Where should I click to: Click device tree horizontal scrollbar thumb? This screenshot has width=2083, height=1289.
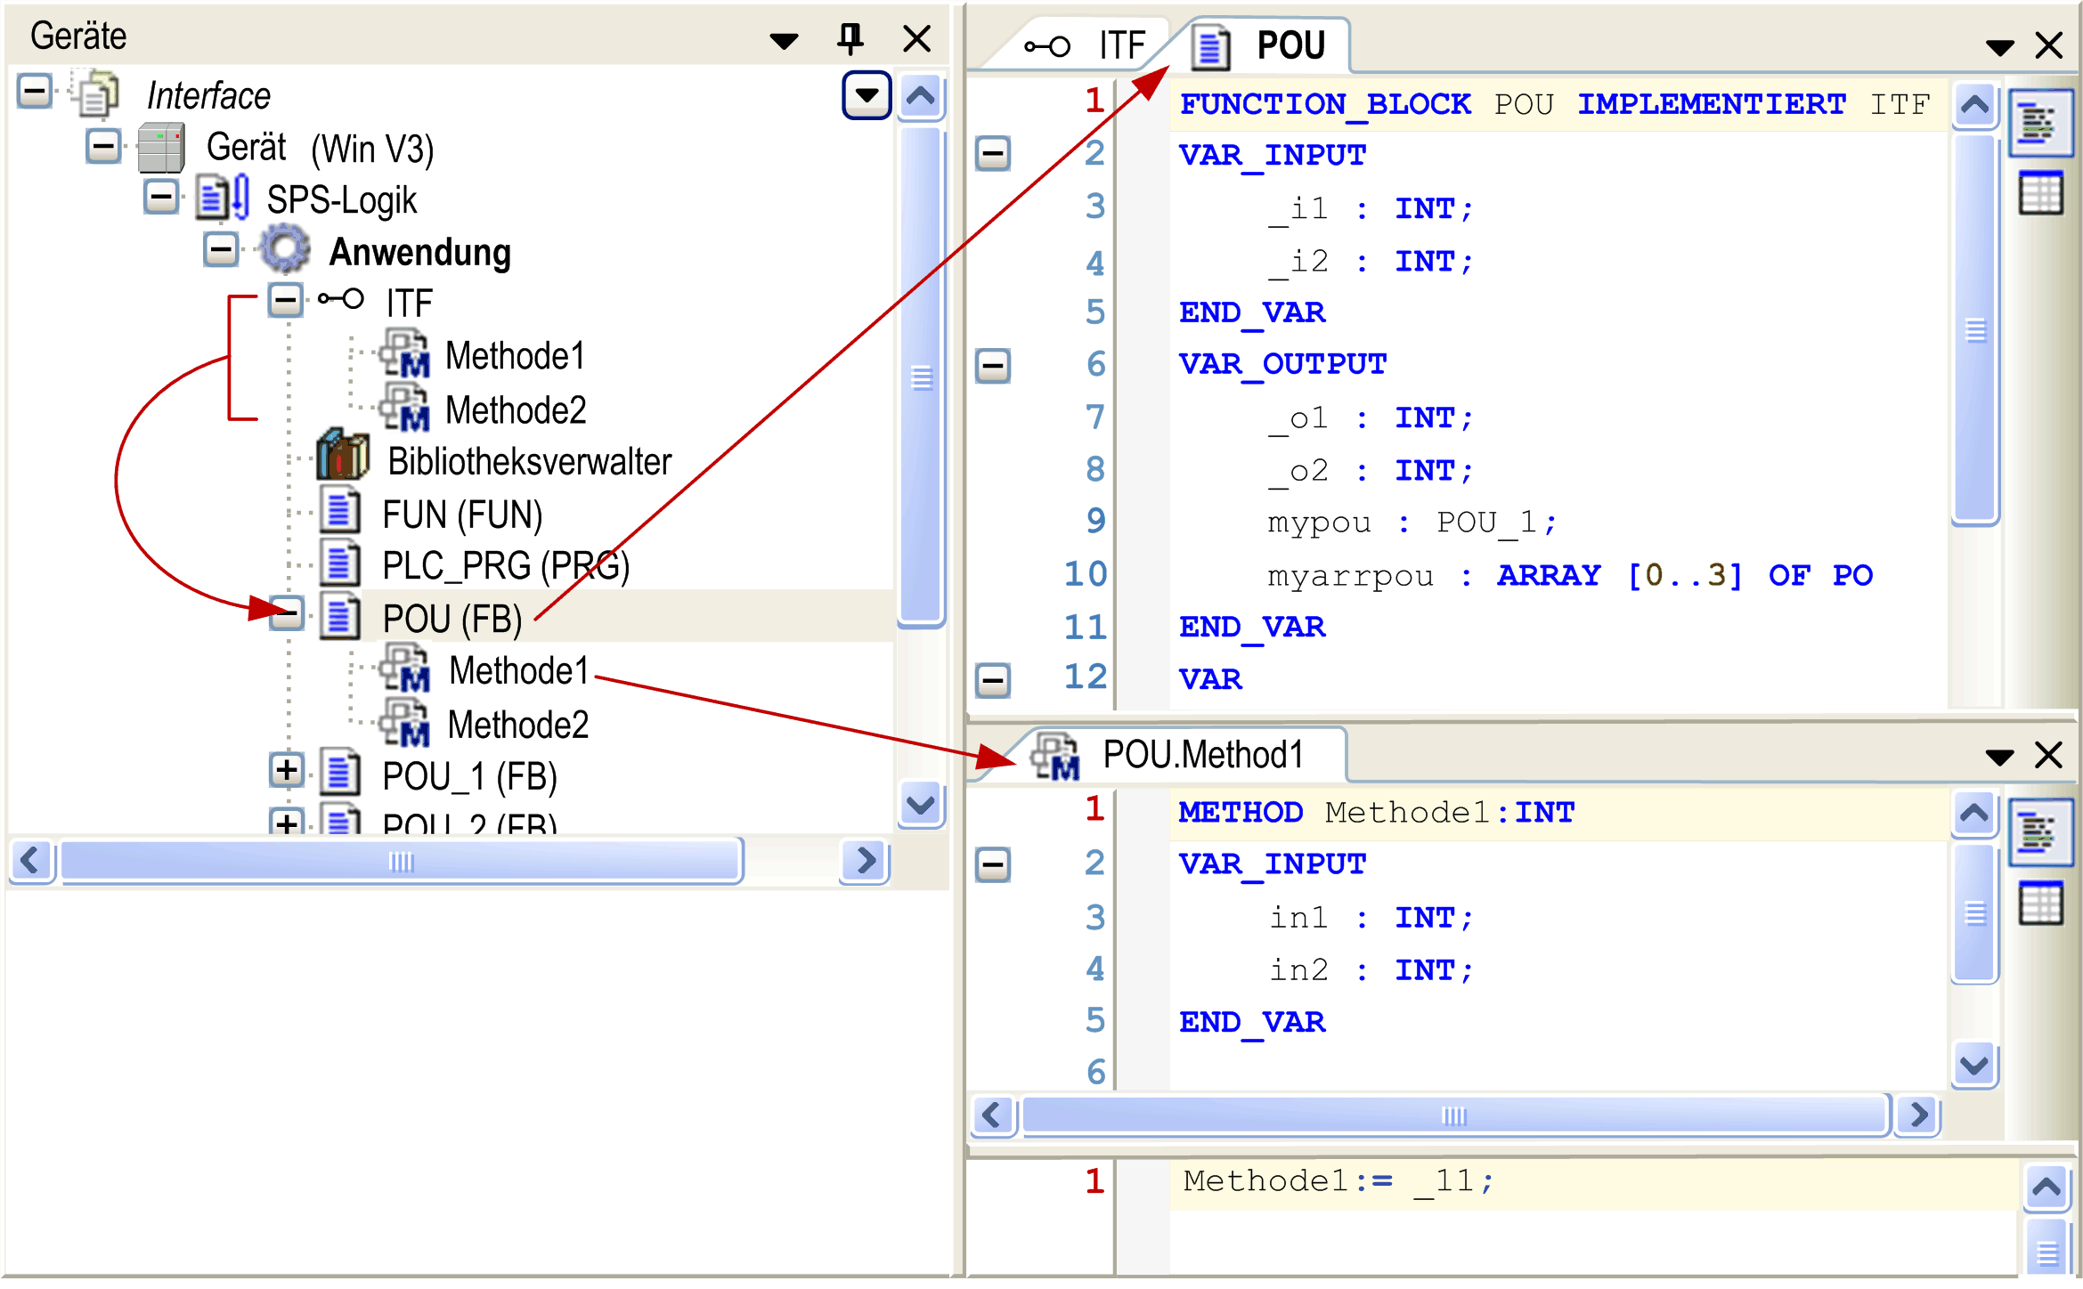[x=402, y=861]
